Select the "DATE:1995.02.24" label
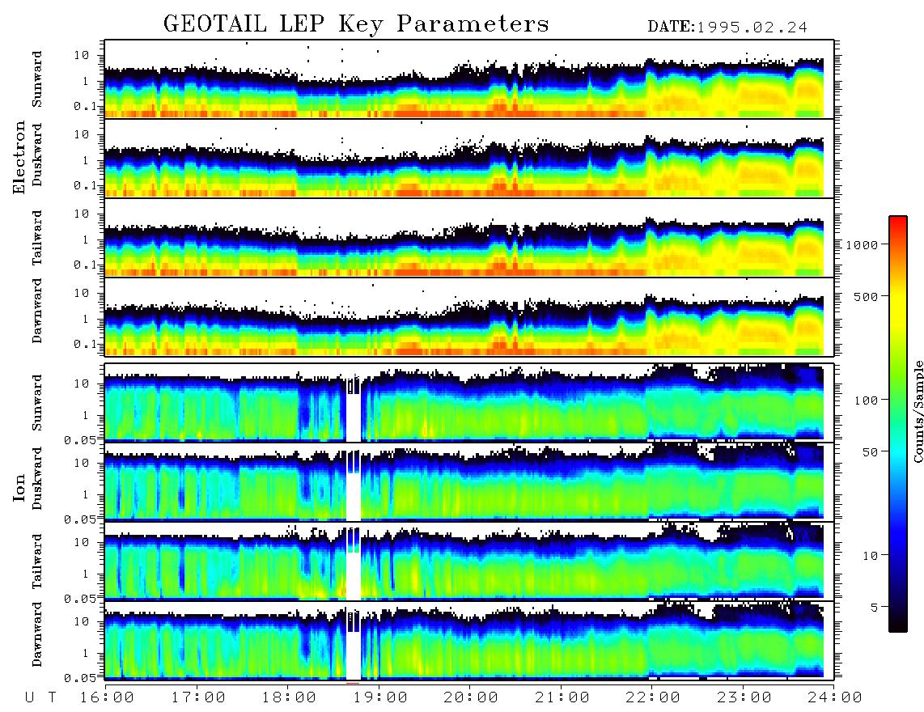Screen dimensions: 924x712 [x=727, y=28]
